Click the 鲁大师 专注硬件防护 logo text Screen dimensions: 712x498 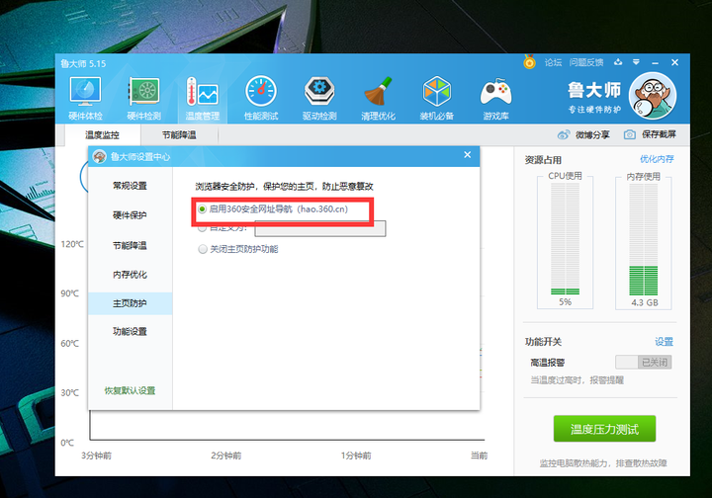click(594, 97)
